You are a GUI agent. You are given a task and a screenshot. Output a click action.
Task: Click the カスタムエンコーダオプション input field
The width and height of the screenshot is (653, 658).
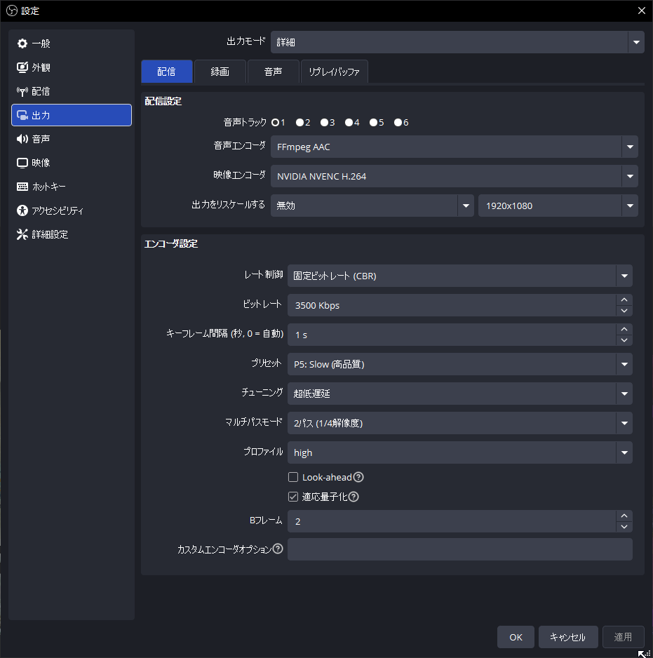pos(459,549)
